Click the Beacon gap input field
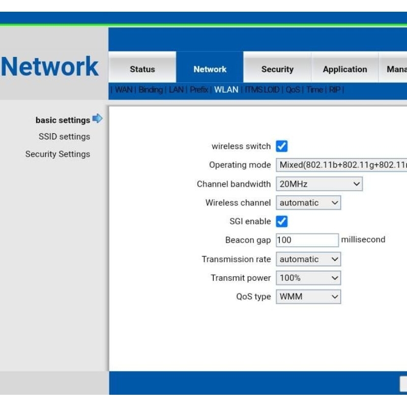 [307, 240]
